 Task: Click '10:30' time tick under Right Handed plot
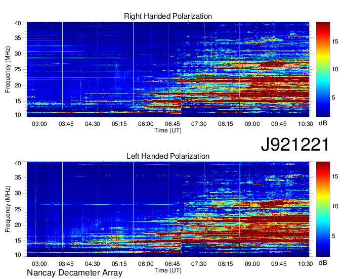tap(306, 124)
